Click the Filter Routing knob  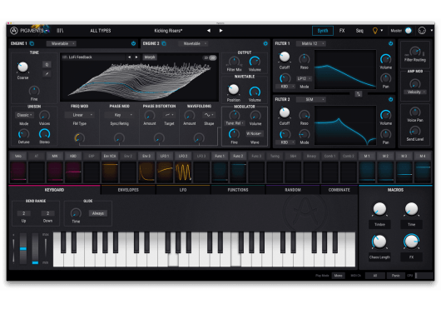click(415, 52)
